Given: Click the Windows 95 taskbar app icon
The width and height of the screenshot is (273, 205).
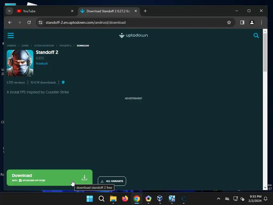Looking at the screenshot, I should (172, 199).
